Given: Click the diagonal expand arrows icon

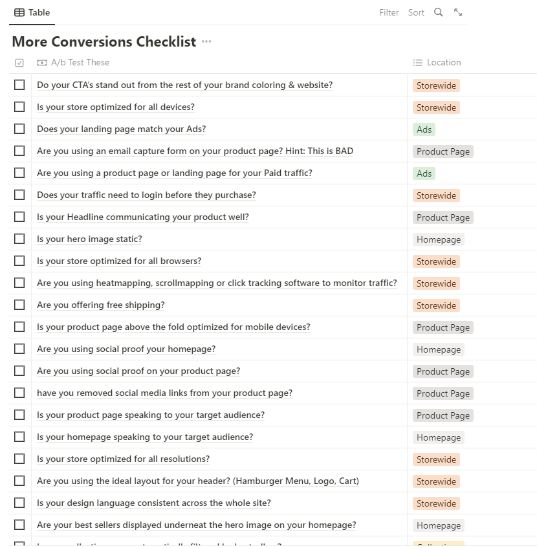Looking at the screenshot, I should pos(459,12).
